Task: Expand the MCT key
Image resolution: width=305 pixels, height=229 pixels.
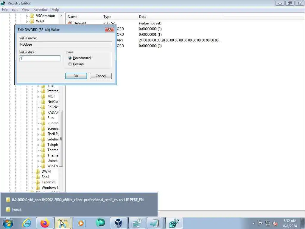Action: (38, 96)
